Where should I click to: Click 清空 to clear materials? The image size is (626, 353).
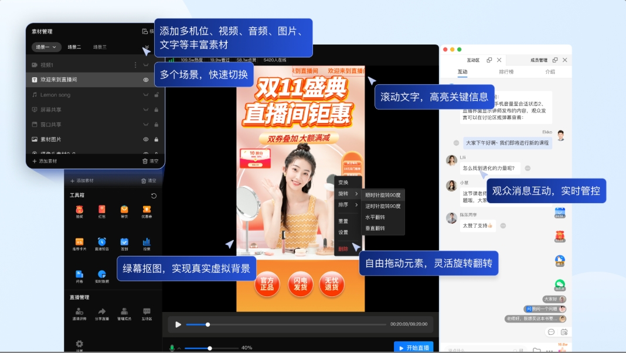(151, 161)
